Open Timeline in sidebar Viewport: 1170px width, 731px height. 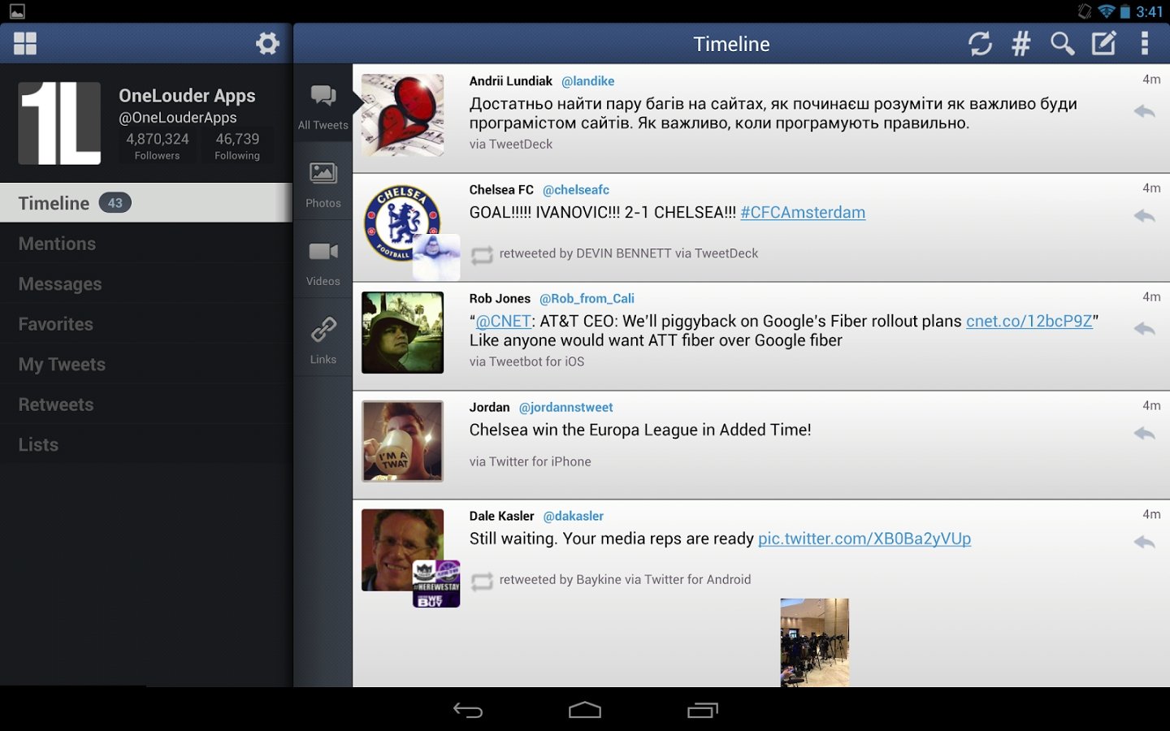(146, 203)
